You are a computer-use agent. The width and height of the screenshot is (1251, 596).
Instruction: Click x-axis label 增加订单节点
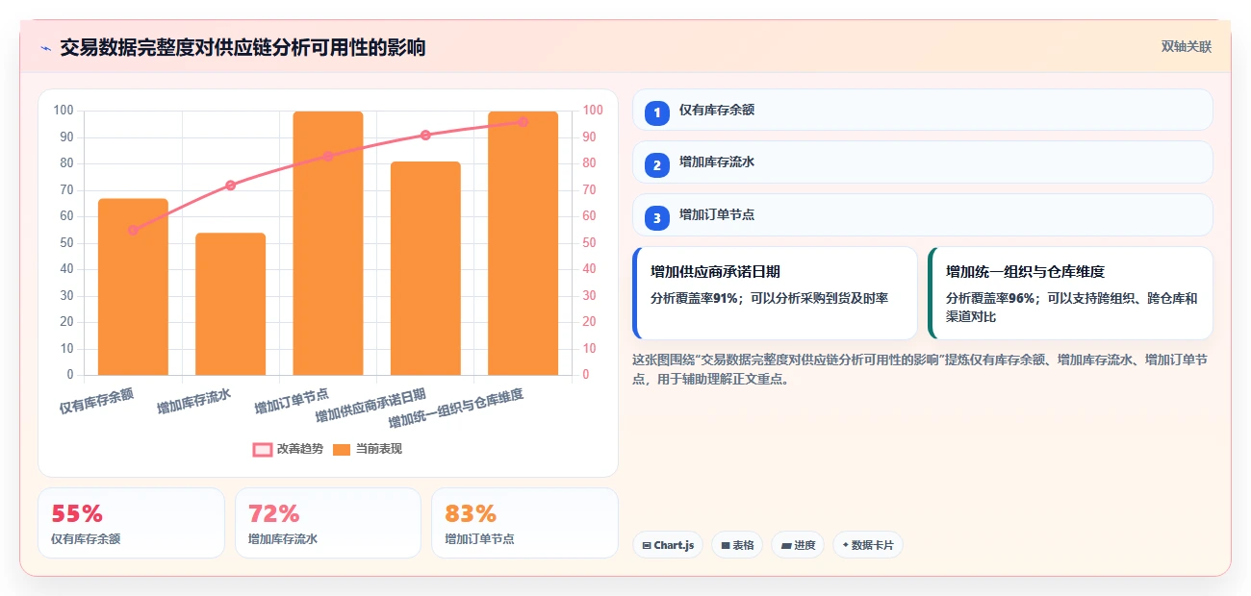pos(292,401)
